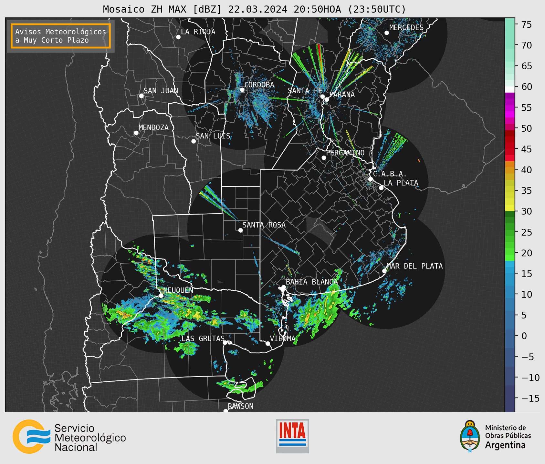Screen dimensions: 545x464
Task: Select the La Rioja city marker dot
Action: tap(178, 37)
